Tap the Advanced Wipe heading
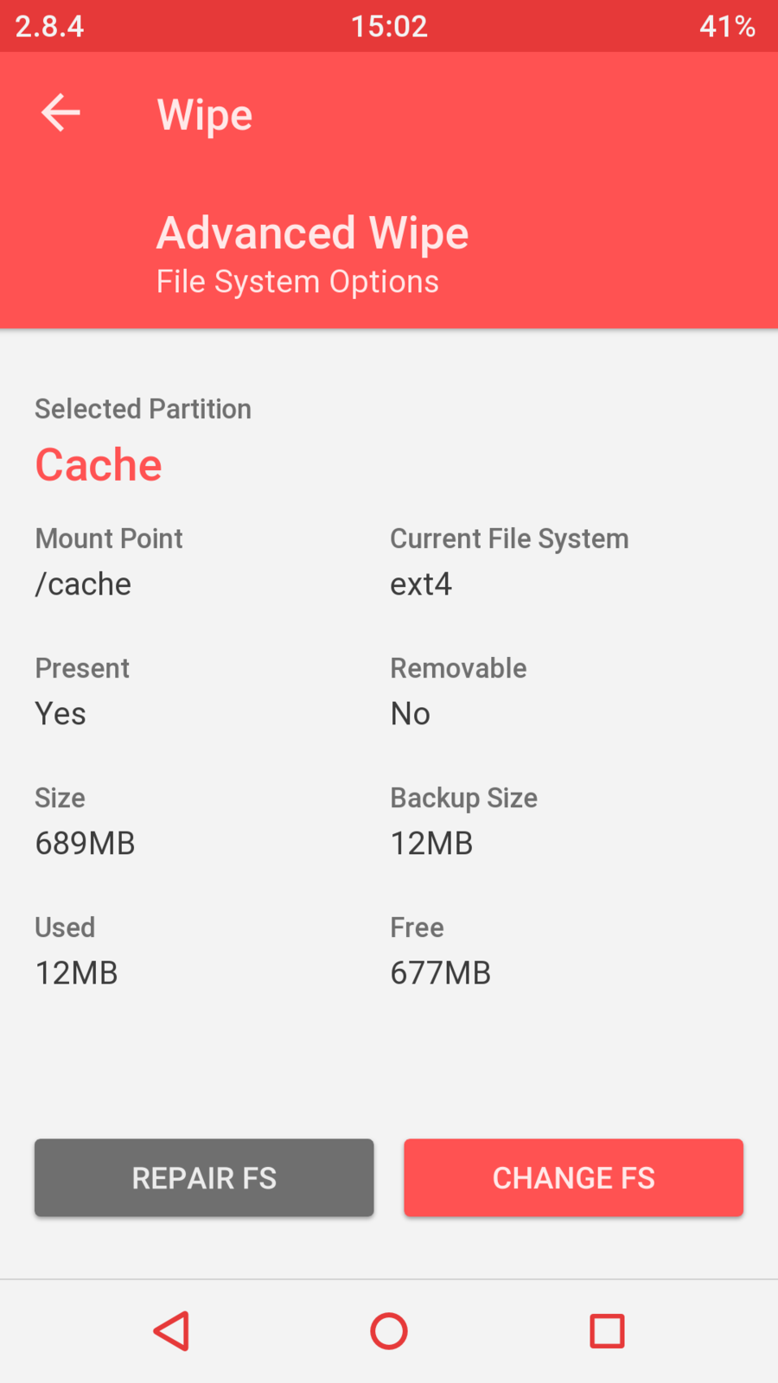778x1383 pixels. (312, 233)
